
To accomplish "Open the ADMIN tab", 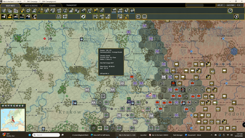I will pyautogui.click(x=52, y=5).
